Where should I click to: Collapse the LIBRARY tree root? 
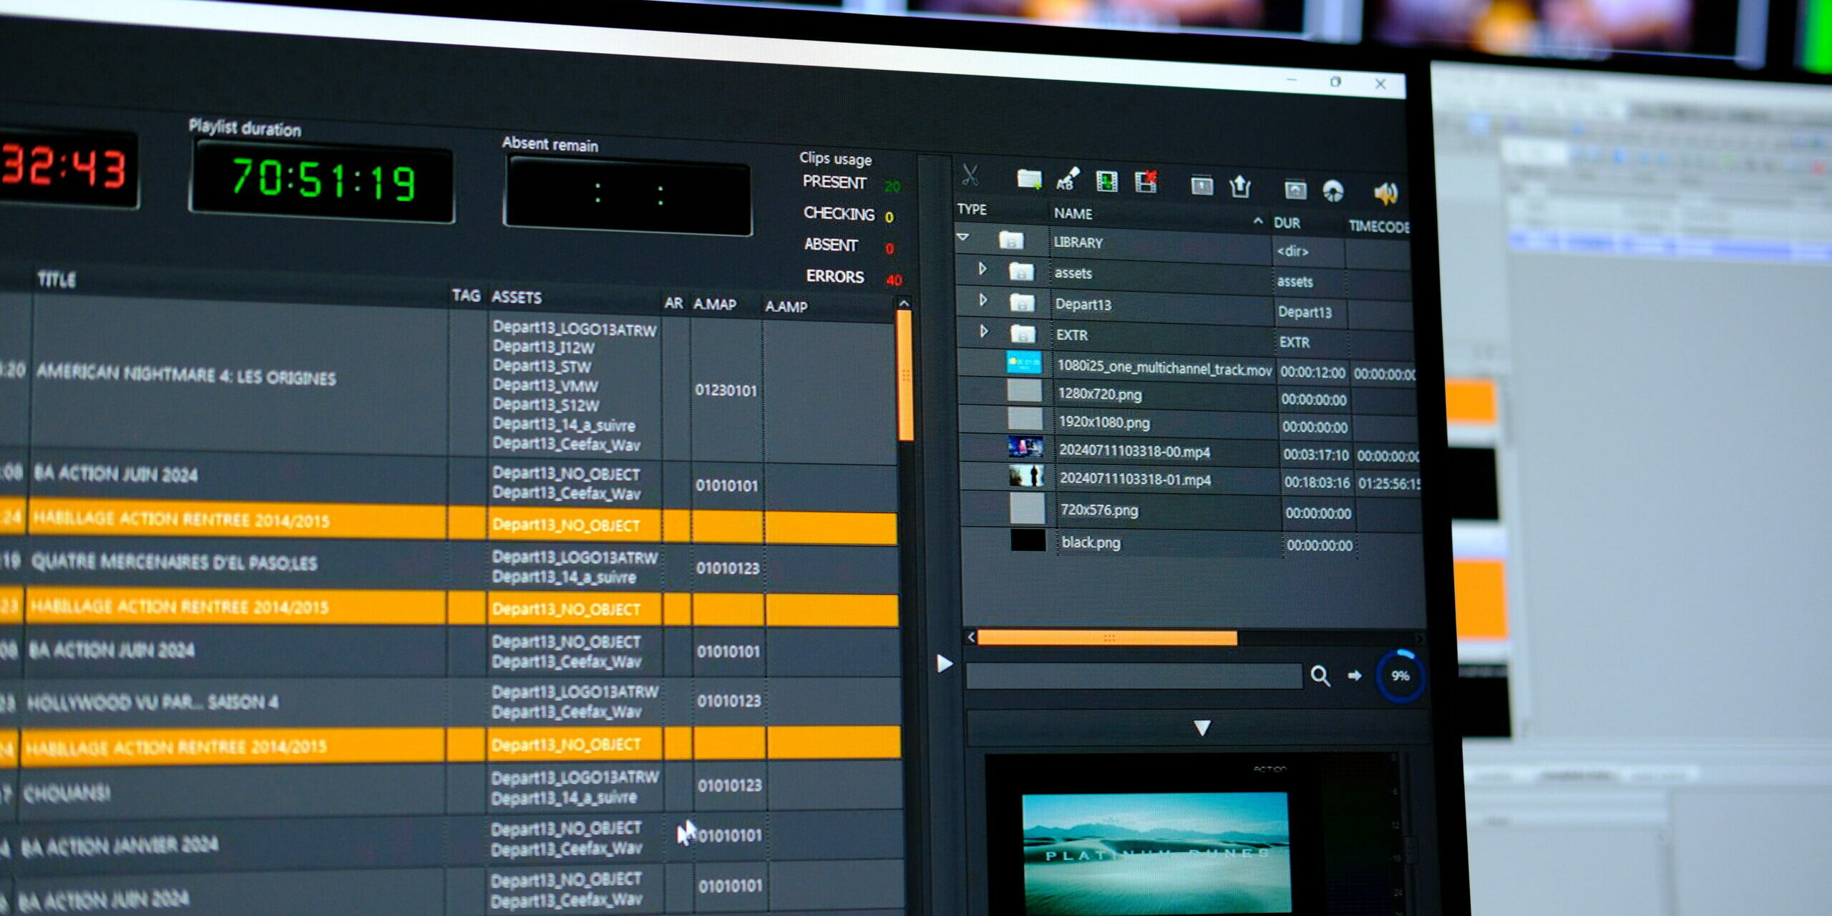tap(963, 237)
